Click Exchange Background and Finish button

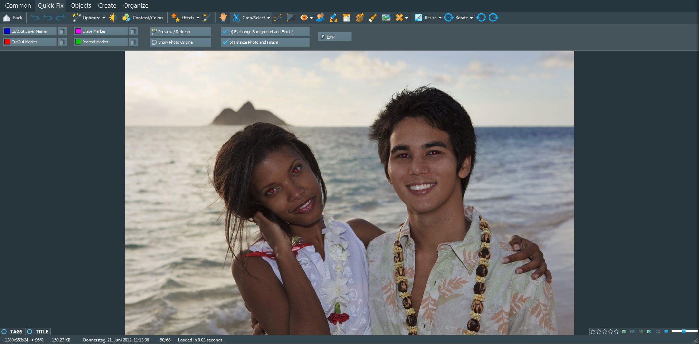point(265,32)
